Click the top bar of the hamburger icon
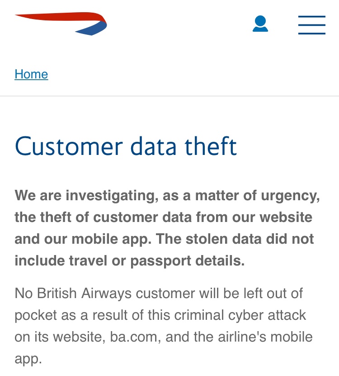 pyautogui.click(x=312, y=17)
